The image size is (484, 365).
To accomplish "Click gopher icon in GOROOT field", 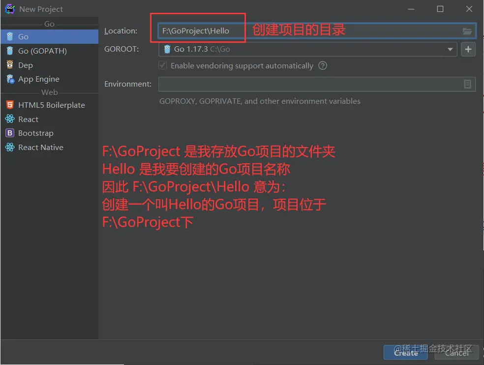I will click(x=167, y=49).
